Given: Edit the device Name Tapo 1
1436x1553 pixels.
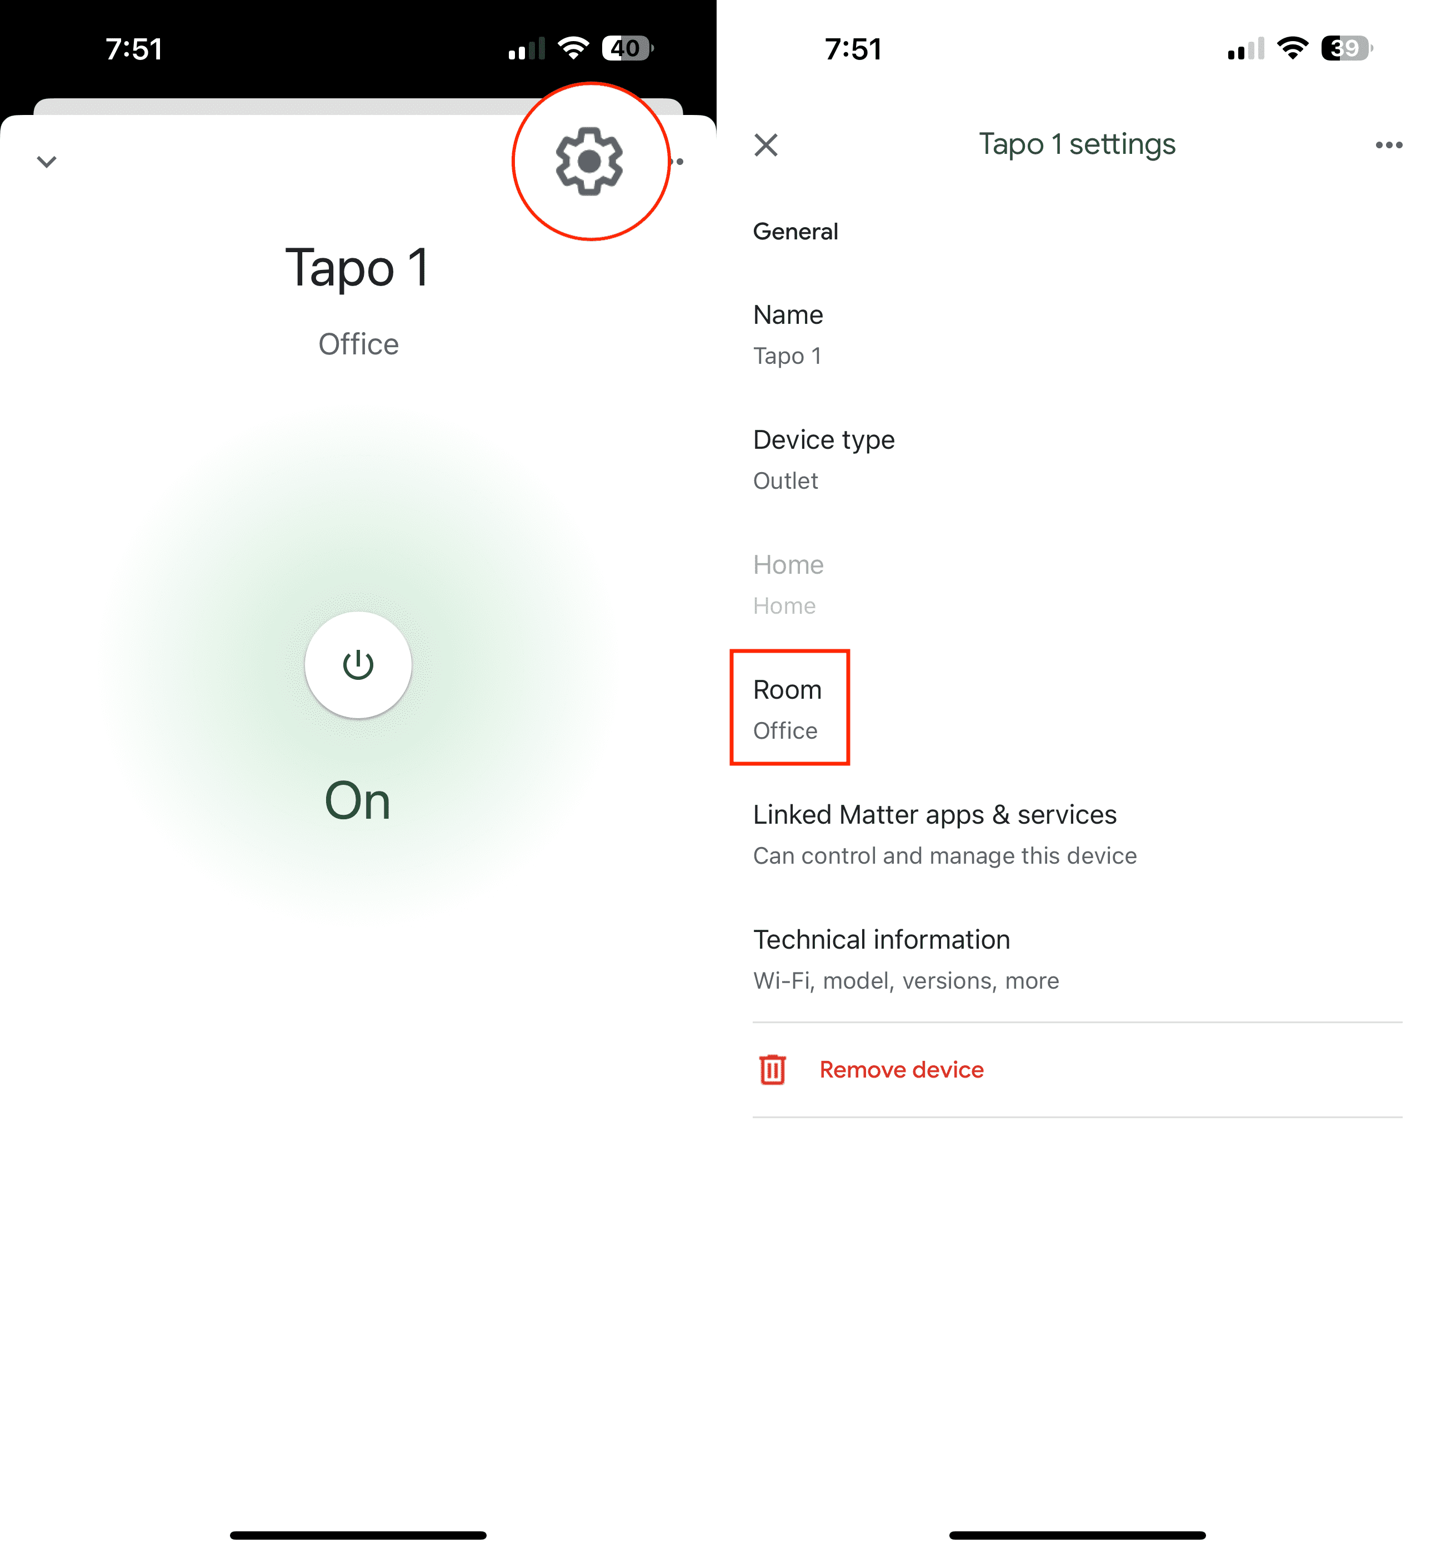Looking at the screenshot, I should click(1077, 334).
